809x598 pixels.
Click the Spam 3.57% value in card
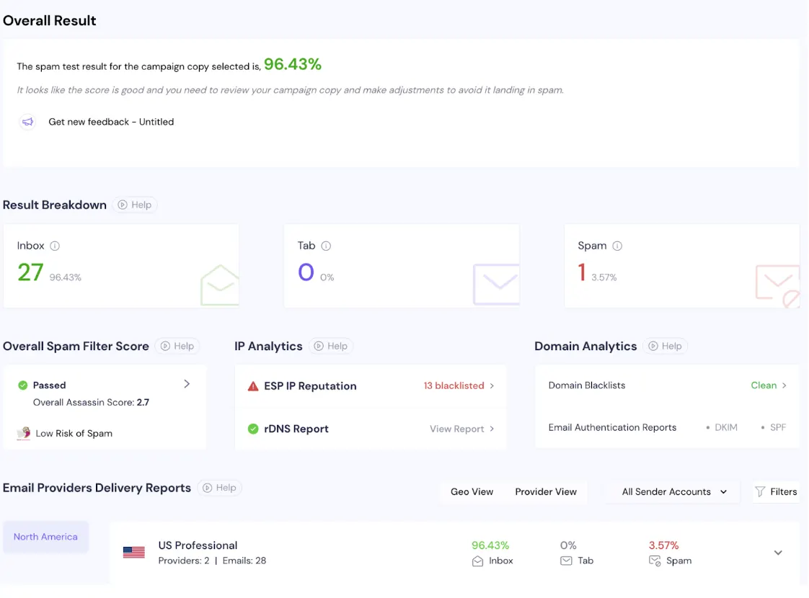click(x=604, y=277)
